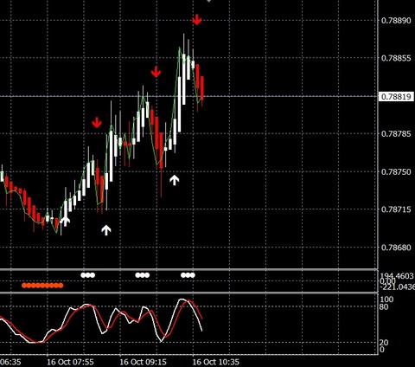Select lowest white buy arrow above 0.78680
Screen dimensions: 415x367
click(106, 230)
